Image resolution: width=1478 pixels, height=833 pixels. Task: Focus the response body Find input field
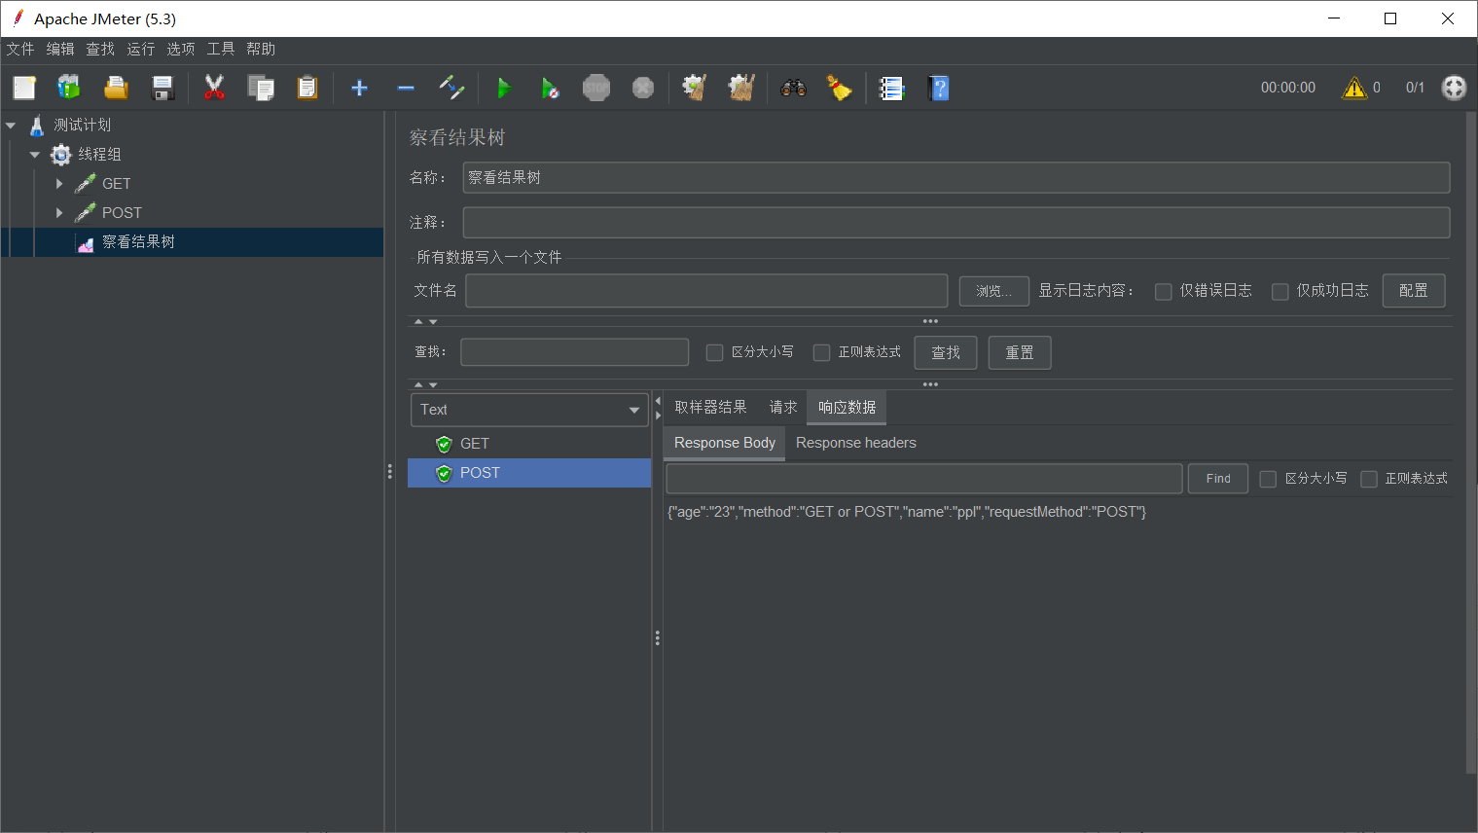point(924,479)
